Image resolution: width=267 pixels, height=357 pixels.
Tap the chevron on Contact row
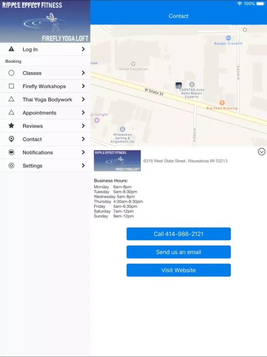(83, 139)
